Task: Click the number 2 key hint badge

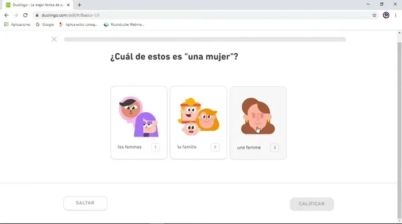Action: [215, 147]
